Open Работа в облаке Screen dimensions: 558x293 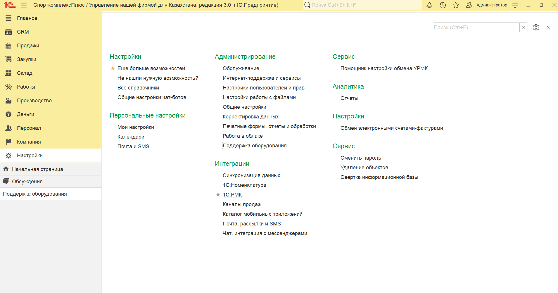tap(243, 136)
